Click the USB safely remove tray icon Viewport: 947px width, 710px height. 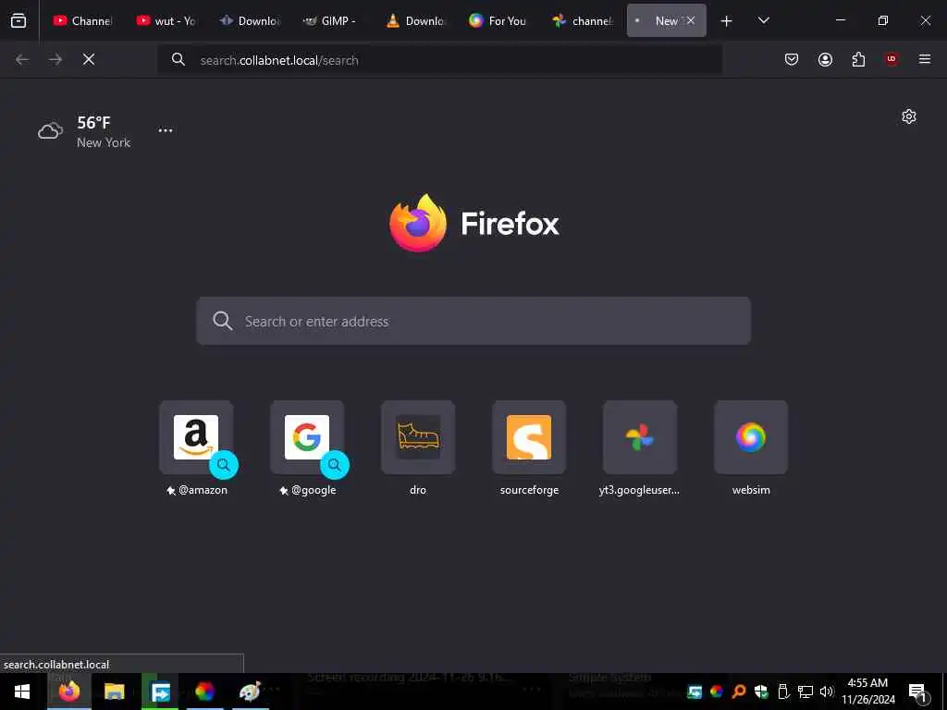click(783, 692)
